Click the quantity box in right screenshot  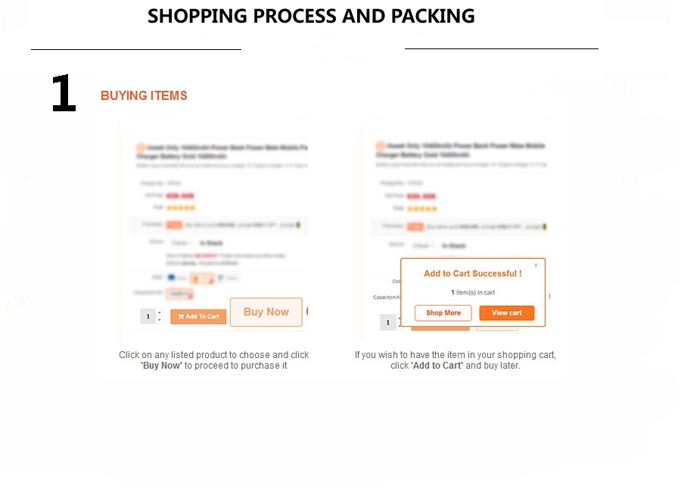point(388,322)
